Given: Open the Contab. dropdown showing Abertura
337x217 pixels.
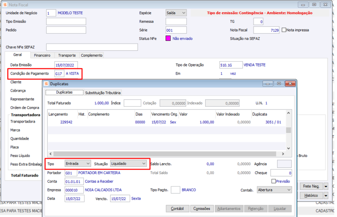Looking at the screenshot, I should tap(274, 190).
